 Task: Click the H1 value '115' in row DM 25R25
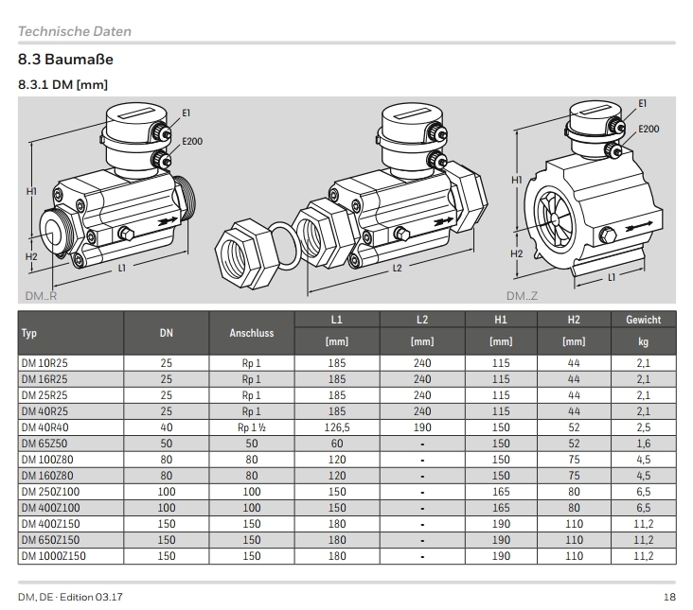point(501,395)
